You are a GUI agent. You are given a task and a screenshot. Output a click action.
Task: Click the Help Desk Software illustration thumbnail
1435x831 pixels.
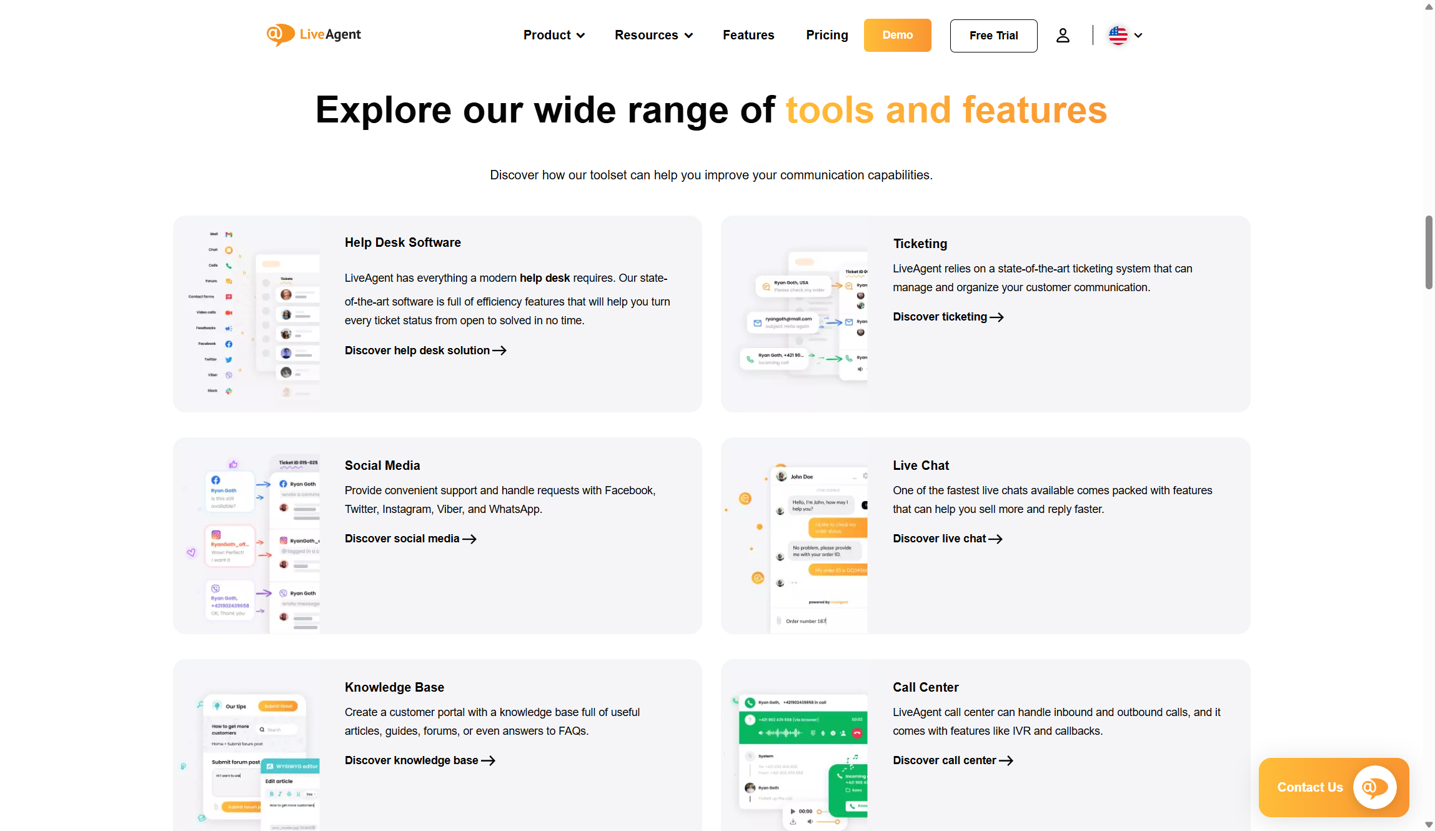tap(254, 314)
